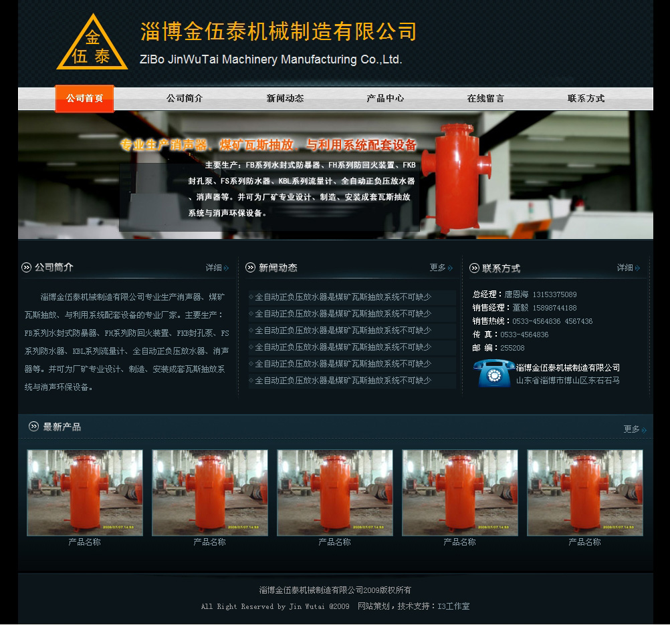Open the second news headline in the list
670x625 pixels.
point(343,314)
